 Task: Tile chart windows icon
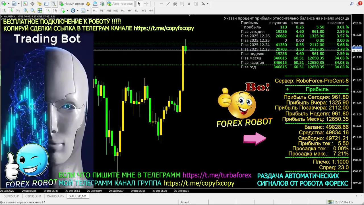point(40,11)
